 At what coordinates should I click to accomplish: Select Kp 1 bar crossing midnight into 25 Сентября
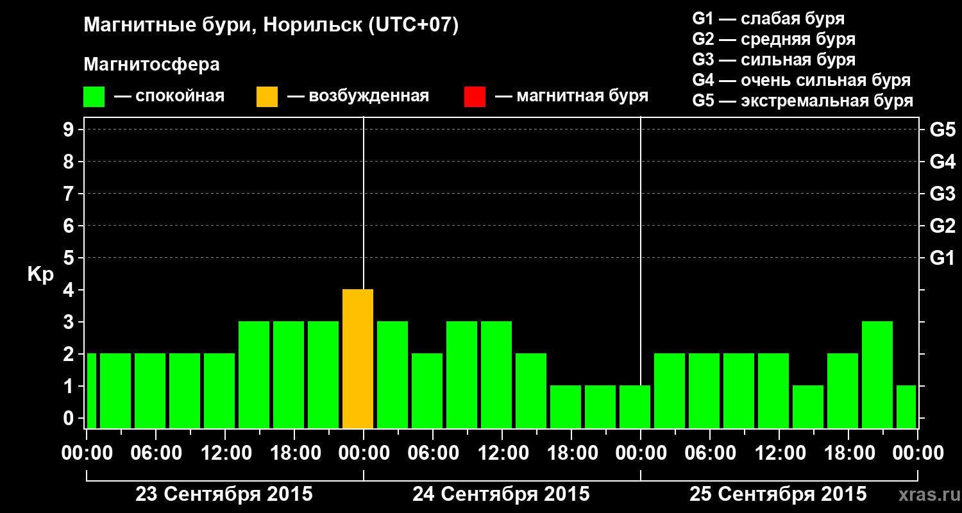click(635, 407)
